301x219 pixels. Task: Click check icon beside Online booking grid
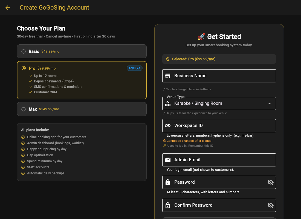23,137
